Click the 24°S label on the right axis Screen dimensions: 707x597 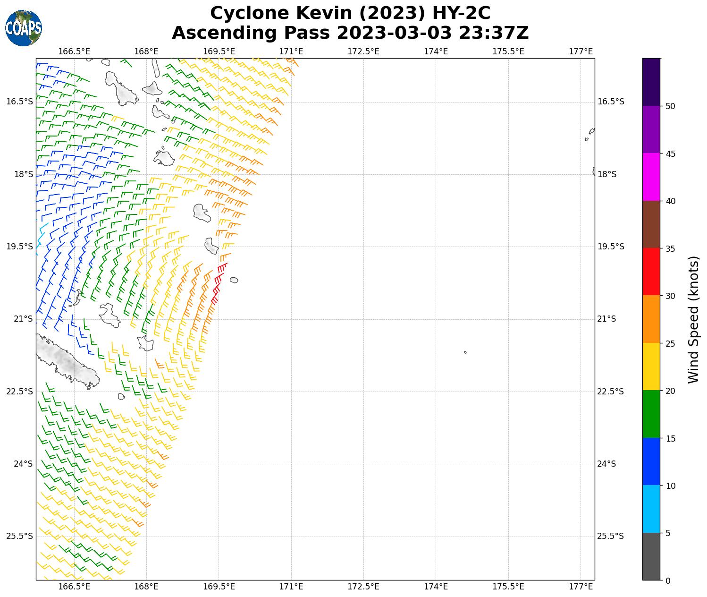tap(607, 464)
